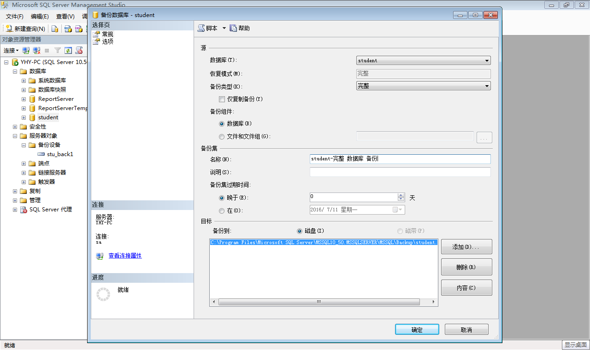The height and width of the screenshot is (350, 590).
Task: Collapse the 服务器对象 tree node
Action: point(15,136)
